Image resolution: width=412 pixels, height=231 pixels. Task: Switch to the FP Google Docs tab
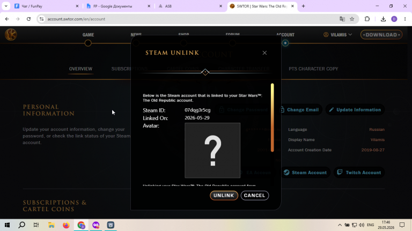(x=119, y=6)
